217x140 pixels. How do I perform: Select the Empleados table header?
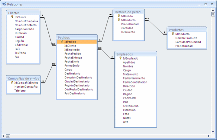135,54
